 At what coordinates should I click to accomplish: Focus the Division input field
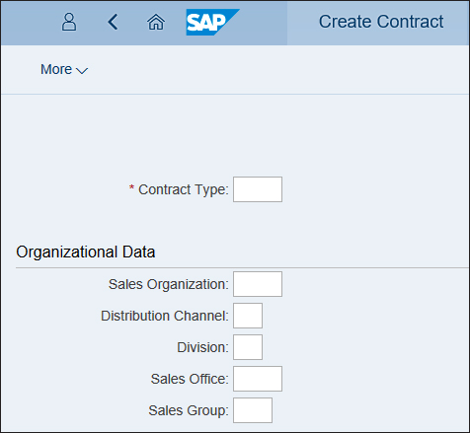(x=248, y=347)
